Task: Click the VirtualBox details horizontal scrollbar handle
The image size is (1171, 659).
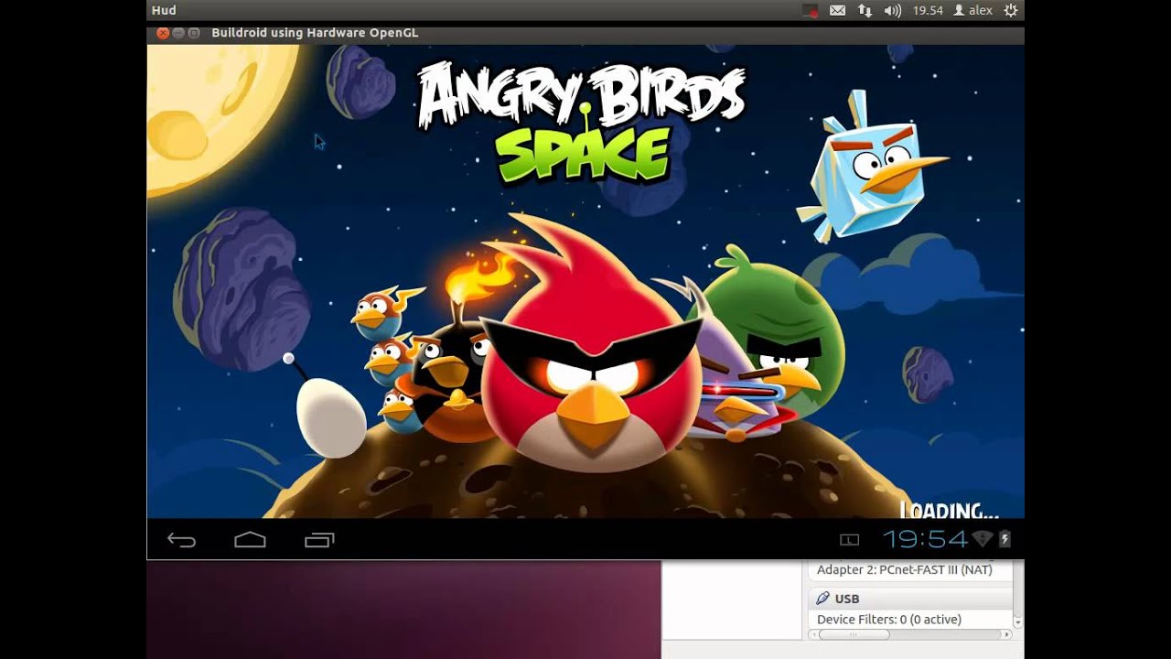Action: pos(854,634)
